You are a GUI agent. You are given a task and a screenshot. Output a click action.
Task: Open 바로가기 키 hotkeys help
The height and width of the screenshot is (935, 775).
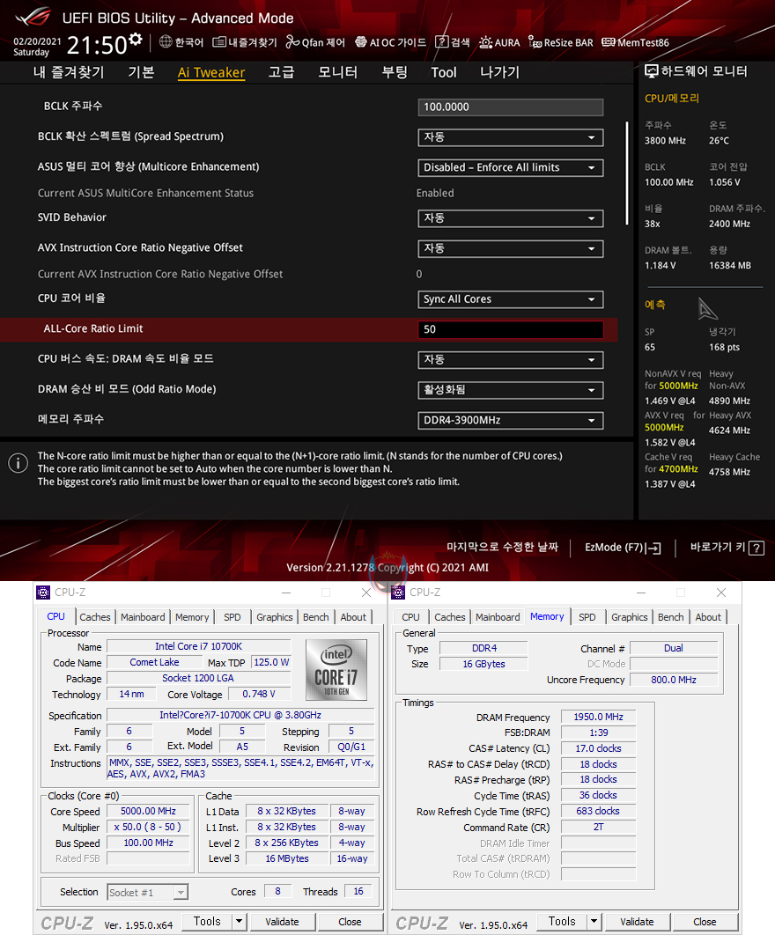click(x=727, y=548)
